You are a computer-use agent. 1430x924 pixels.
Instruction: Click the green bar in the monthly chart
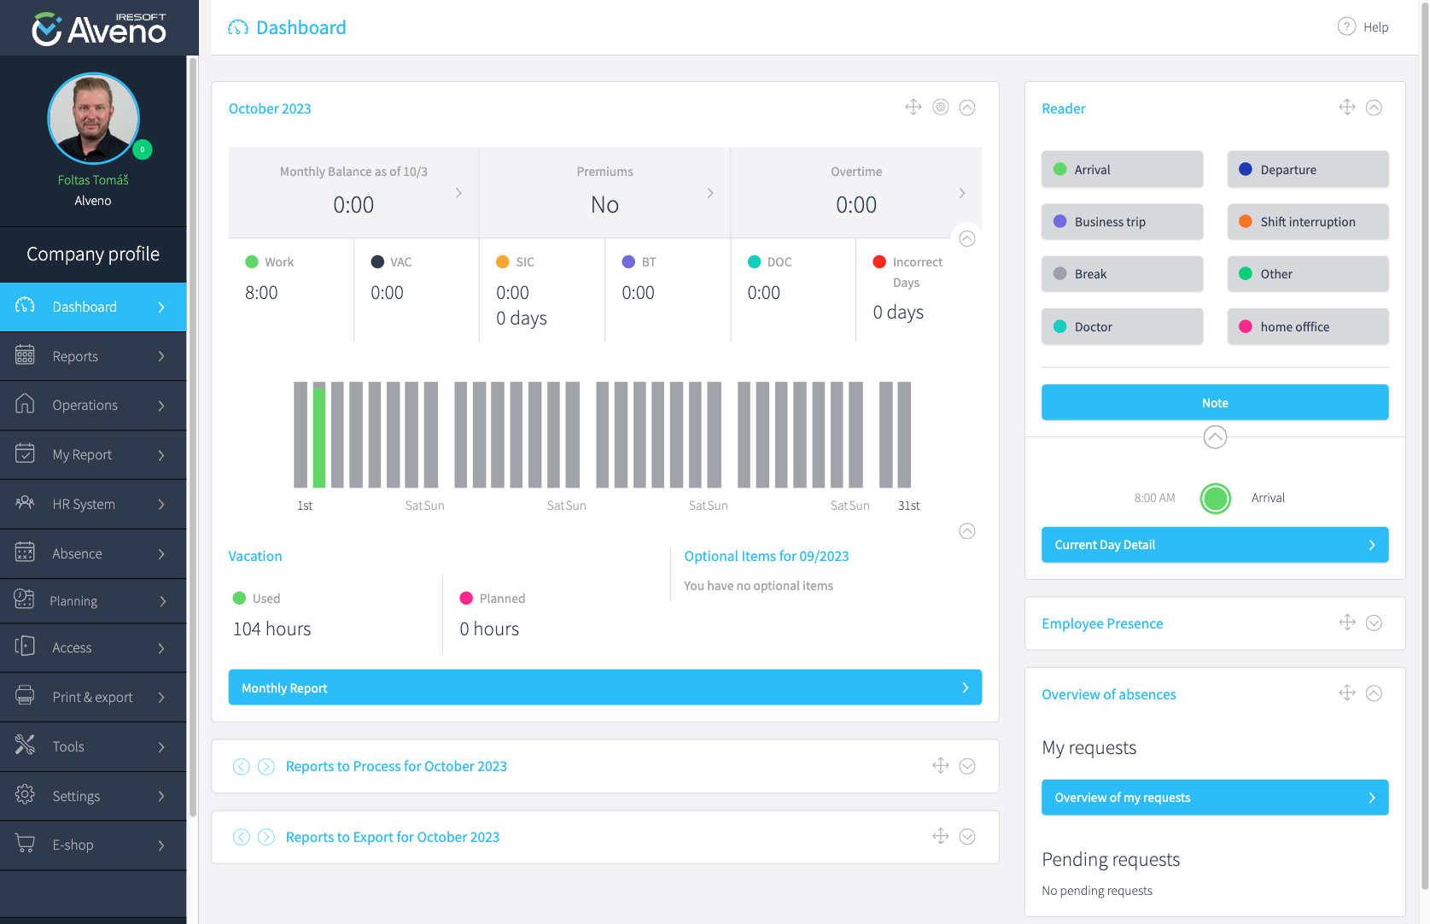click(x=319, y=438)
